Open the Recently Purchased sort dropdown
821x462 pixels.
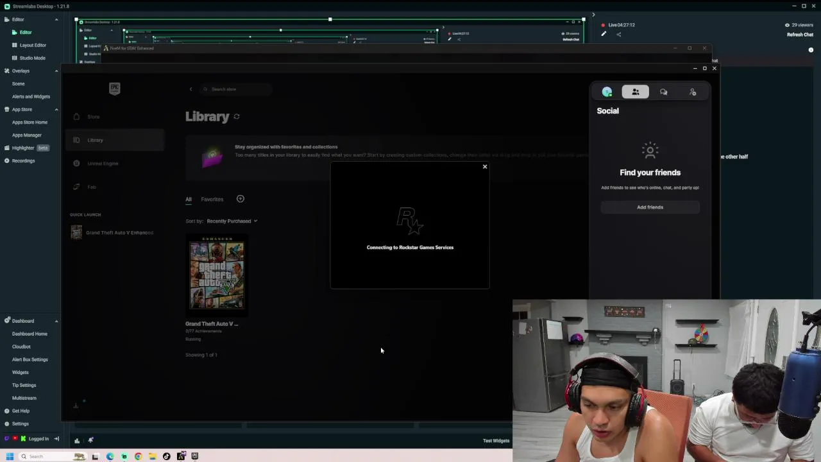[x=232, y=221]
